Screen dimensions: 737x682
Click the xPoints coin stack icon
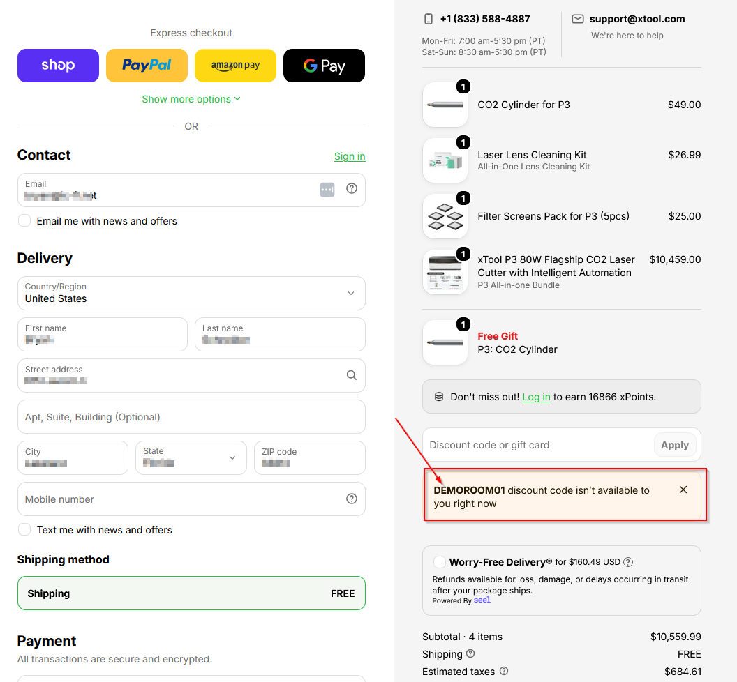[438, 397]
